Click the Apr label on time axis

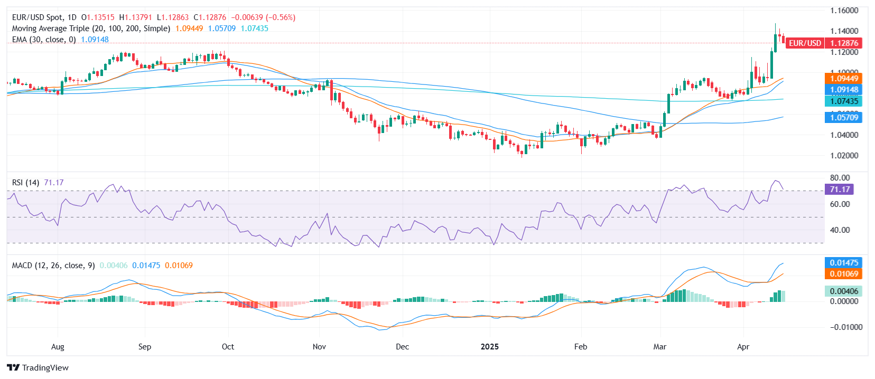pyautogui.click(x=743, y=347)
